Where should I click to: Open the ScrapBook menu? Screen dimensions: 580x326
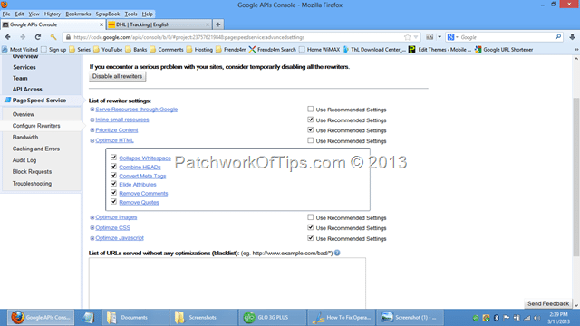(x=108, y=14)
